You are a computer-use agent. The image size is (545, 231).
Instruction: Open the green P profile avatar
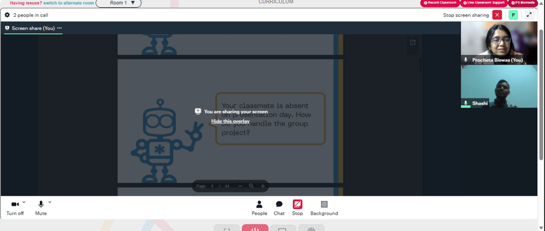[x=513, y=15]
